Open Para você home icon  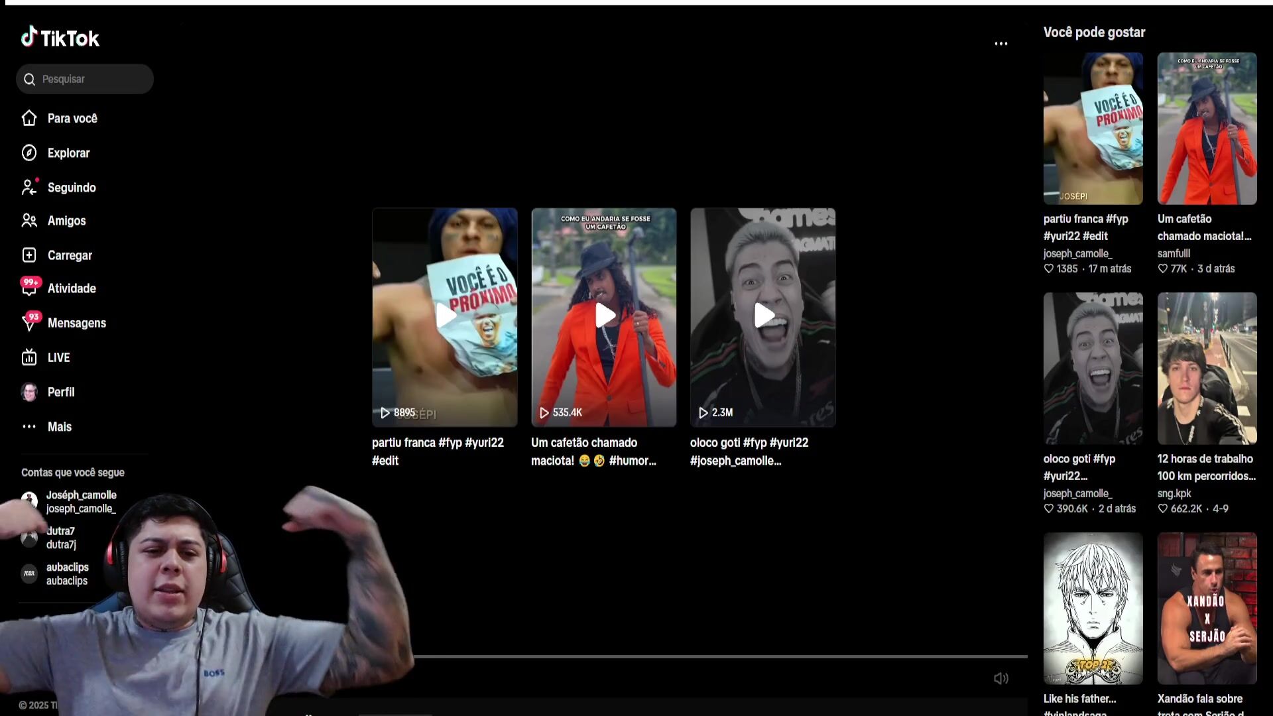(29, 118)
